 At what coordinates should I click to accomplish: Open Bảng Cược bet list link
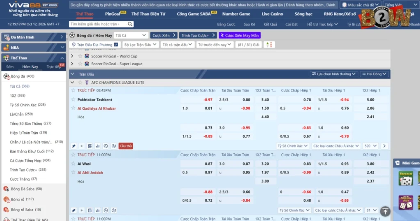point(226,24)
